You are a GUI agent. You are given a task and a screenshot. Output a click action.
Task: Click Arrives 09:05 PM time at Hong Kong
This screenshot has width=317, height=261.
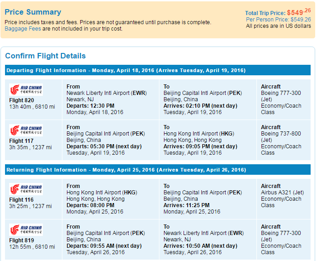200,146
